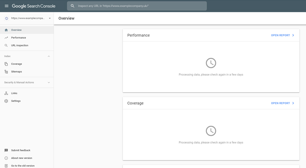The image size is (306, 168).
Task: Expand Security & Manual Actions section
Action: (x=49, y=82)
